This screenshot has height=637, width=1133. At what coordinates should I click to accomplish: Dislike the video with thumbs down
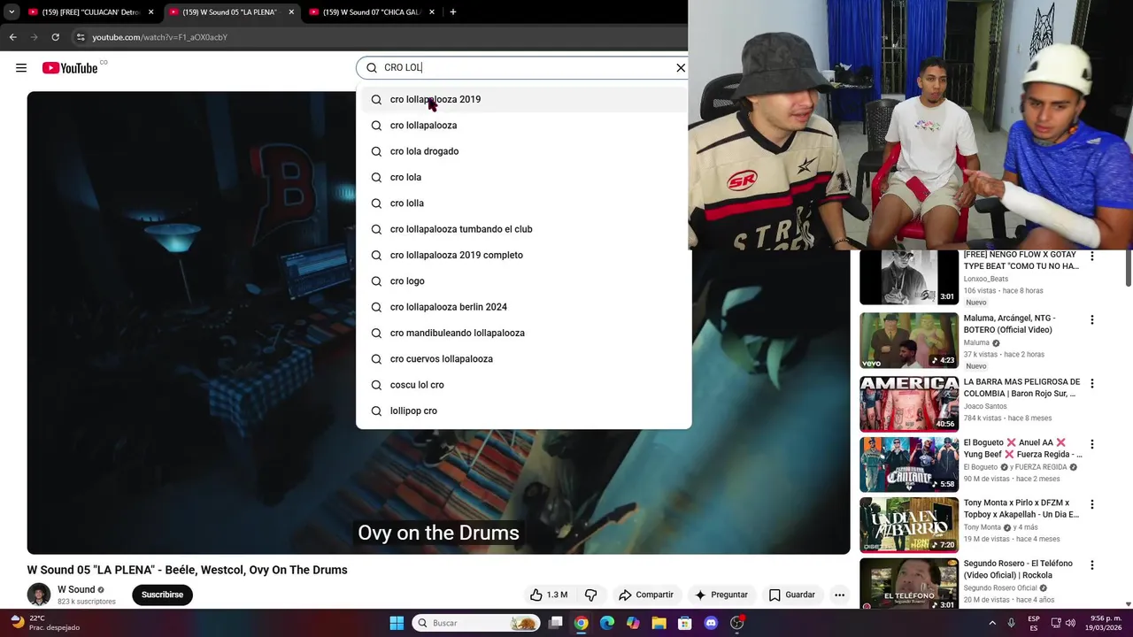pos(590,595)
